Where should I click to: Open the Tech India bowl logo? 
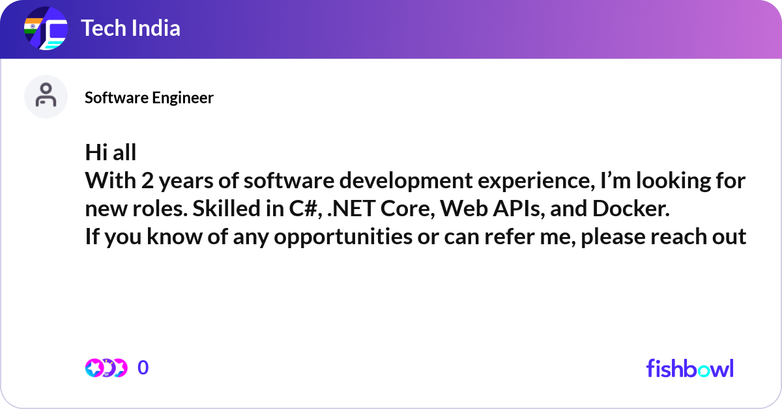(x=46, y=28)
